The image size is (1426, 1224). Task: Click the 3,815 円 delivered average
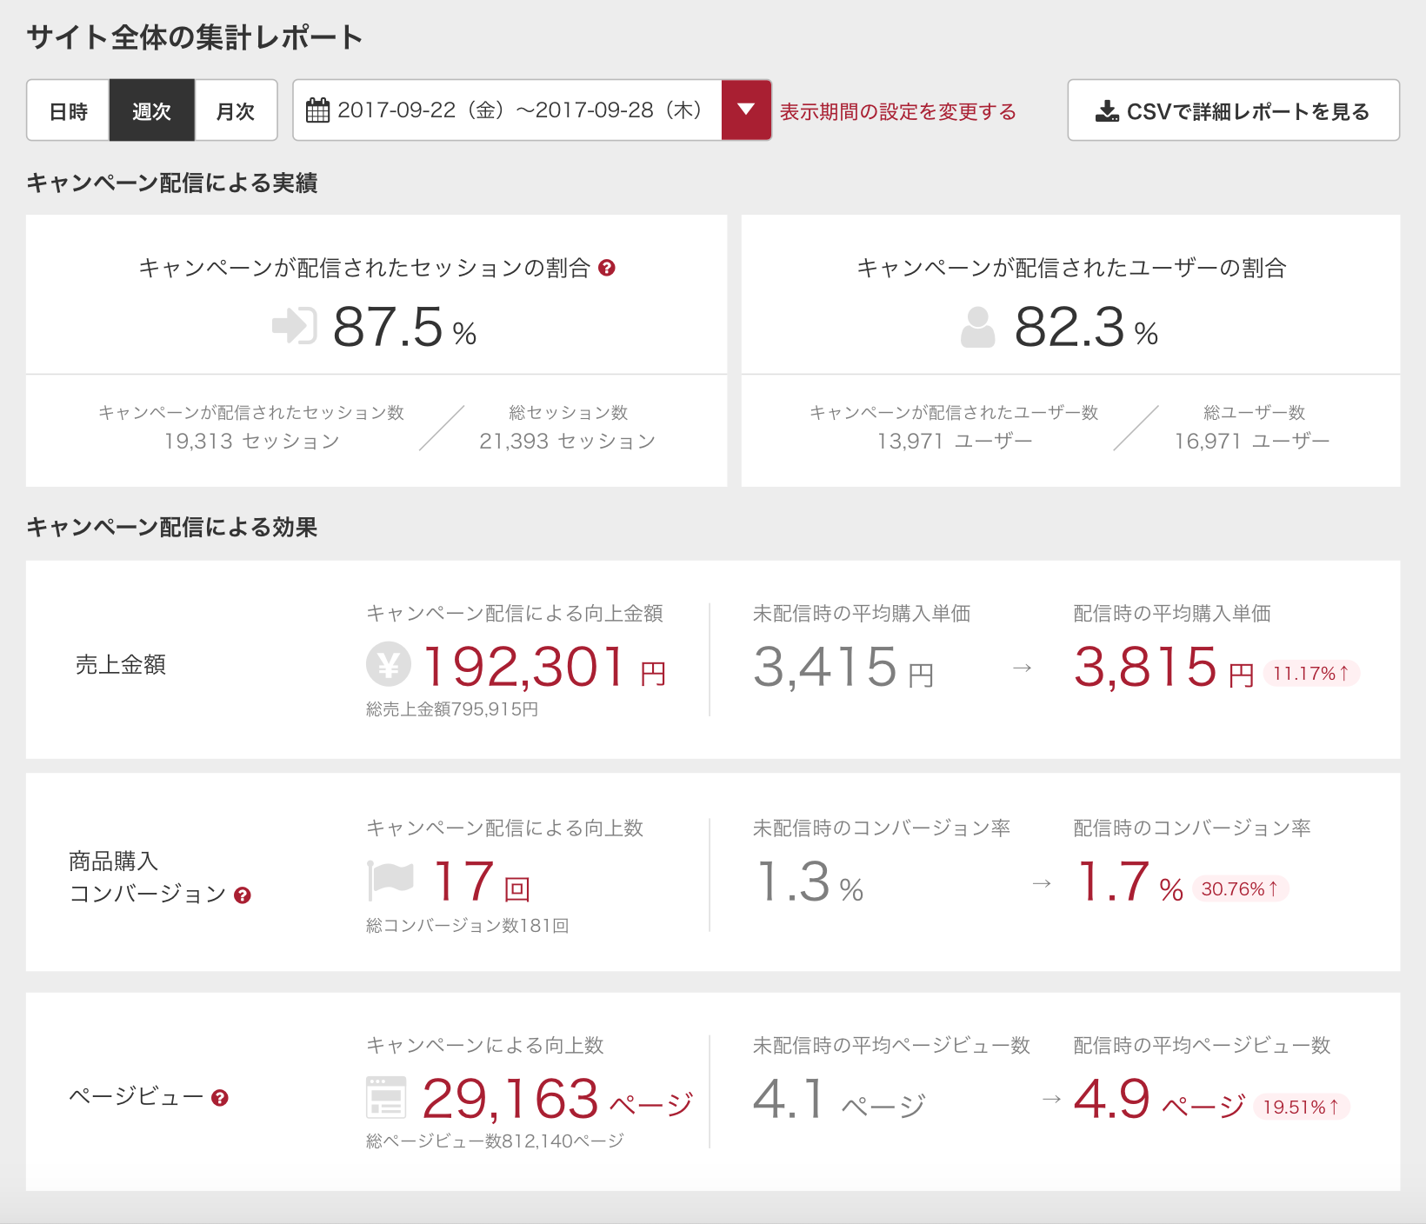pyautogui.click(x=1164, y=667)
